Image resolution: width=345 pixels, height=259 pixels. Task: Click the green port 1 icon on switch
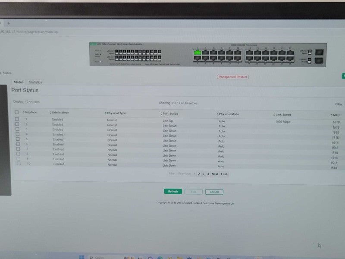coord(198,52)
